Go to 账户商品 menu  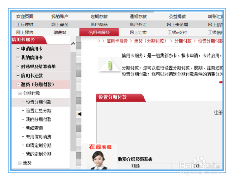pos(99,24)
